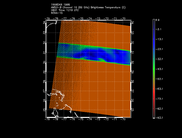Click the '-63.1' color bar value

point(159,89)
